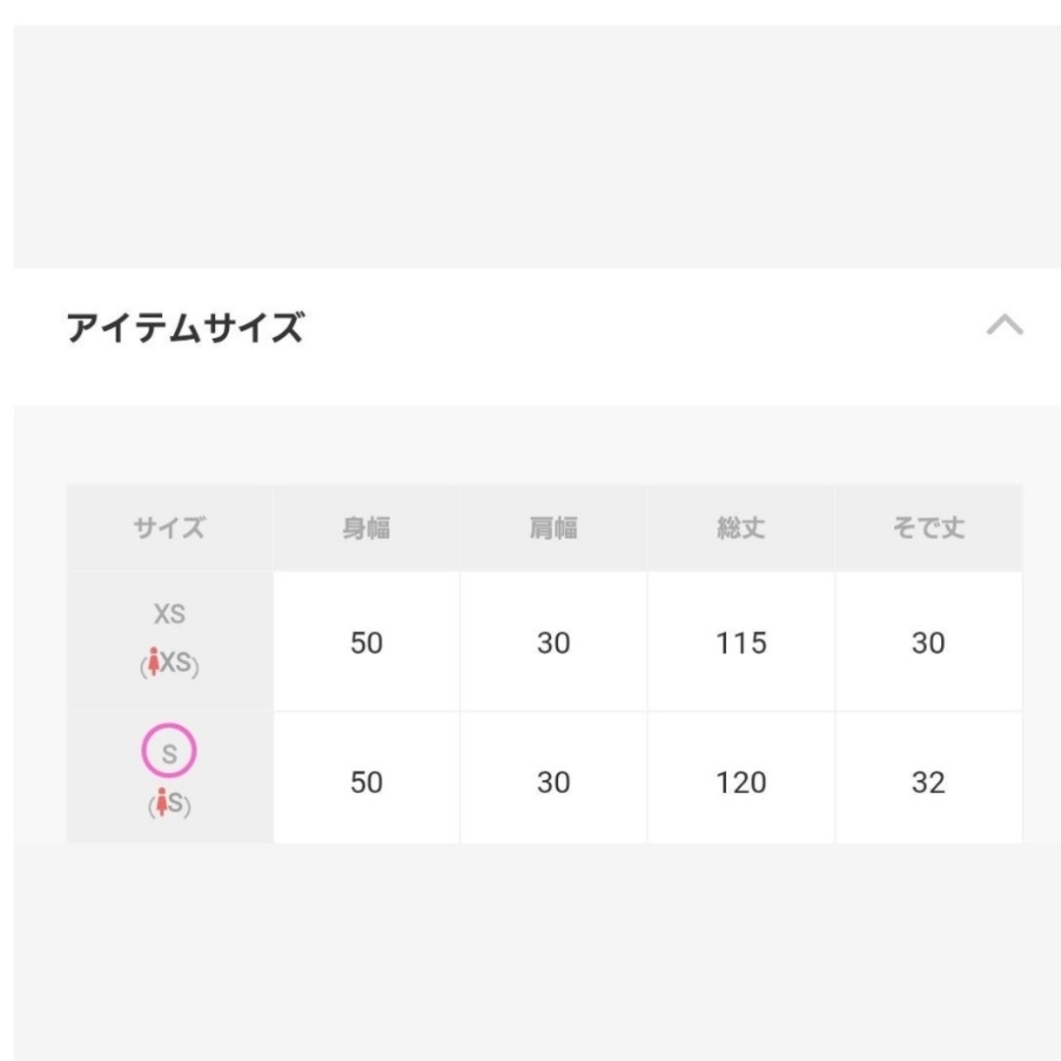Select the circled S size label
This screenshot has width=1061, height=1061.
pos(169,751)
